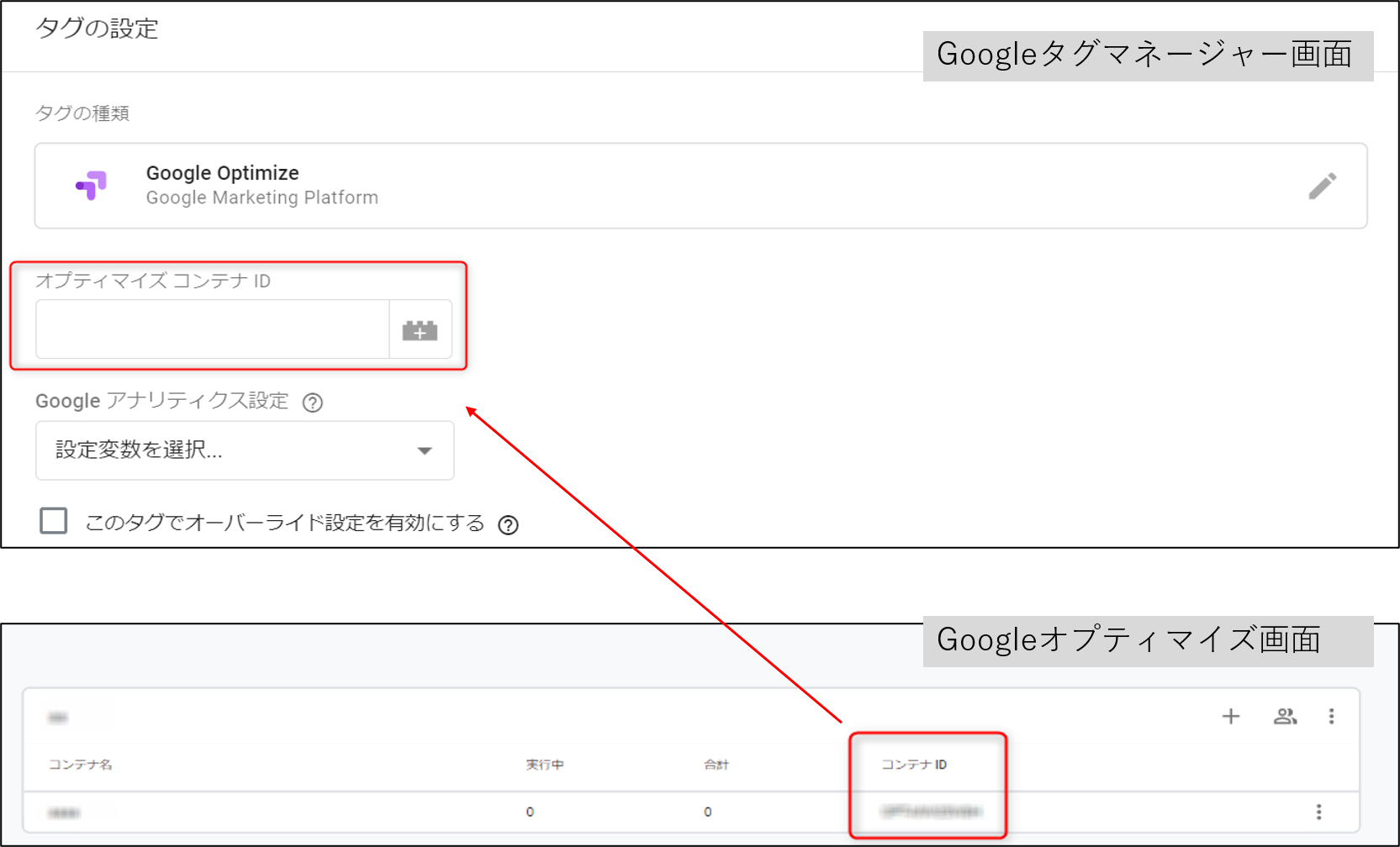Image resolution: width=1400 pixels, height=847 pixels.
Task: Expand the 設定変数を選択 dropdown
Action: (x=245, y=450)
